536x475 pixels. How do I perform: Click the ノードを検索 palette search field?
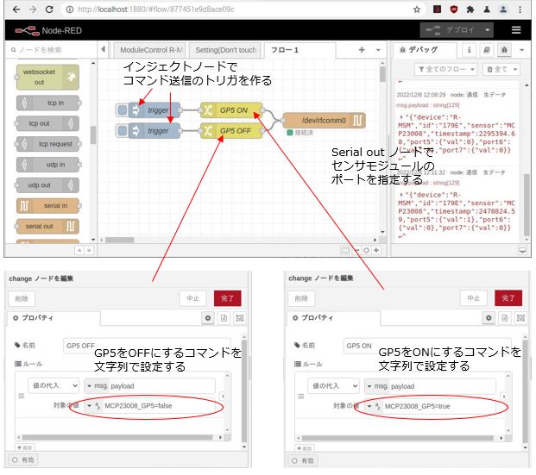pyautogui.click(x=52, y=51)
